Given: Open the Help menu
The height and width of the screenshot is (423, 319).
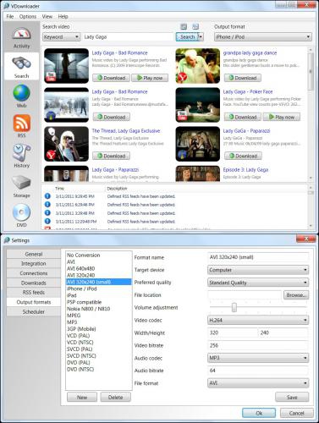Looking at the screenshot, I should tap(63, 16).
